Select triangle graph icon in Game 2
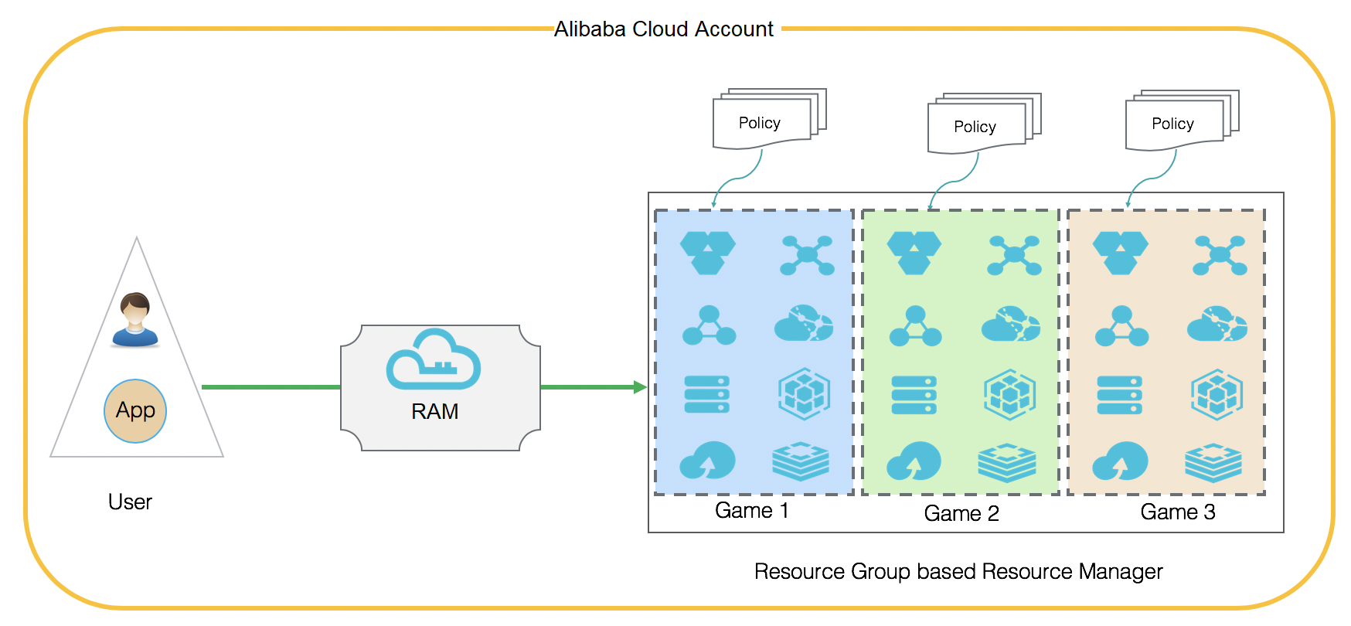 915,325
